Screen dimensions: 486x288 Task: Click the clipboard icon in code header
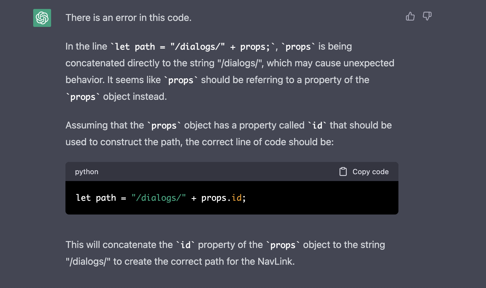coord(343,171)
